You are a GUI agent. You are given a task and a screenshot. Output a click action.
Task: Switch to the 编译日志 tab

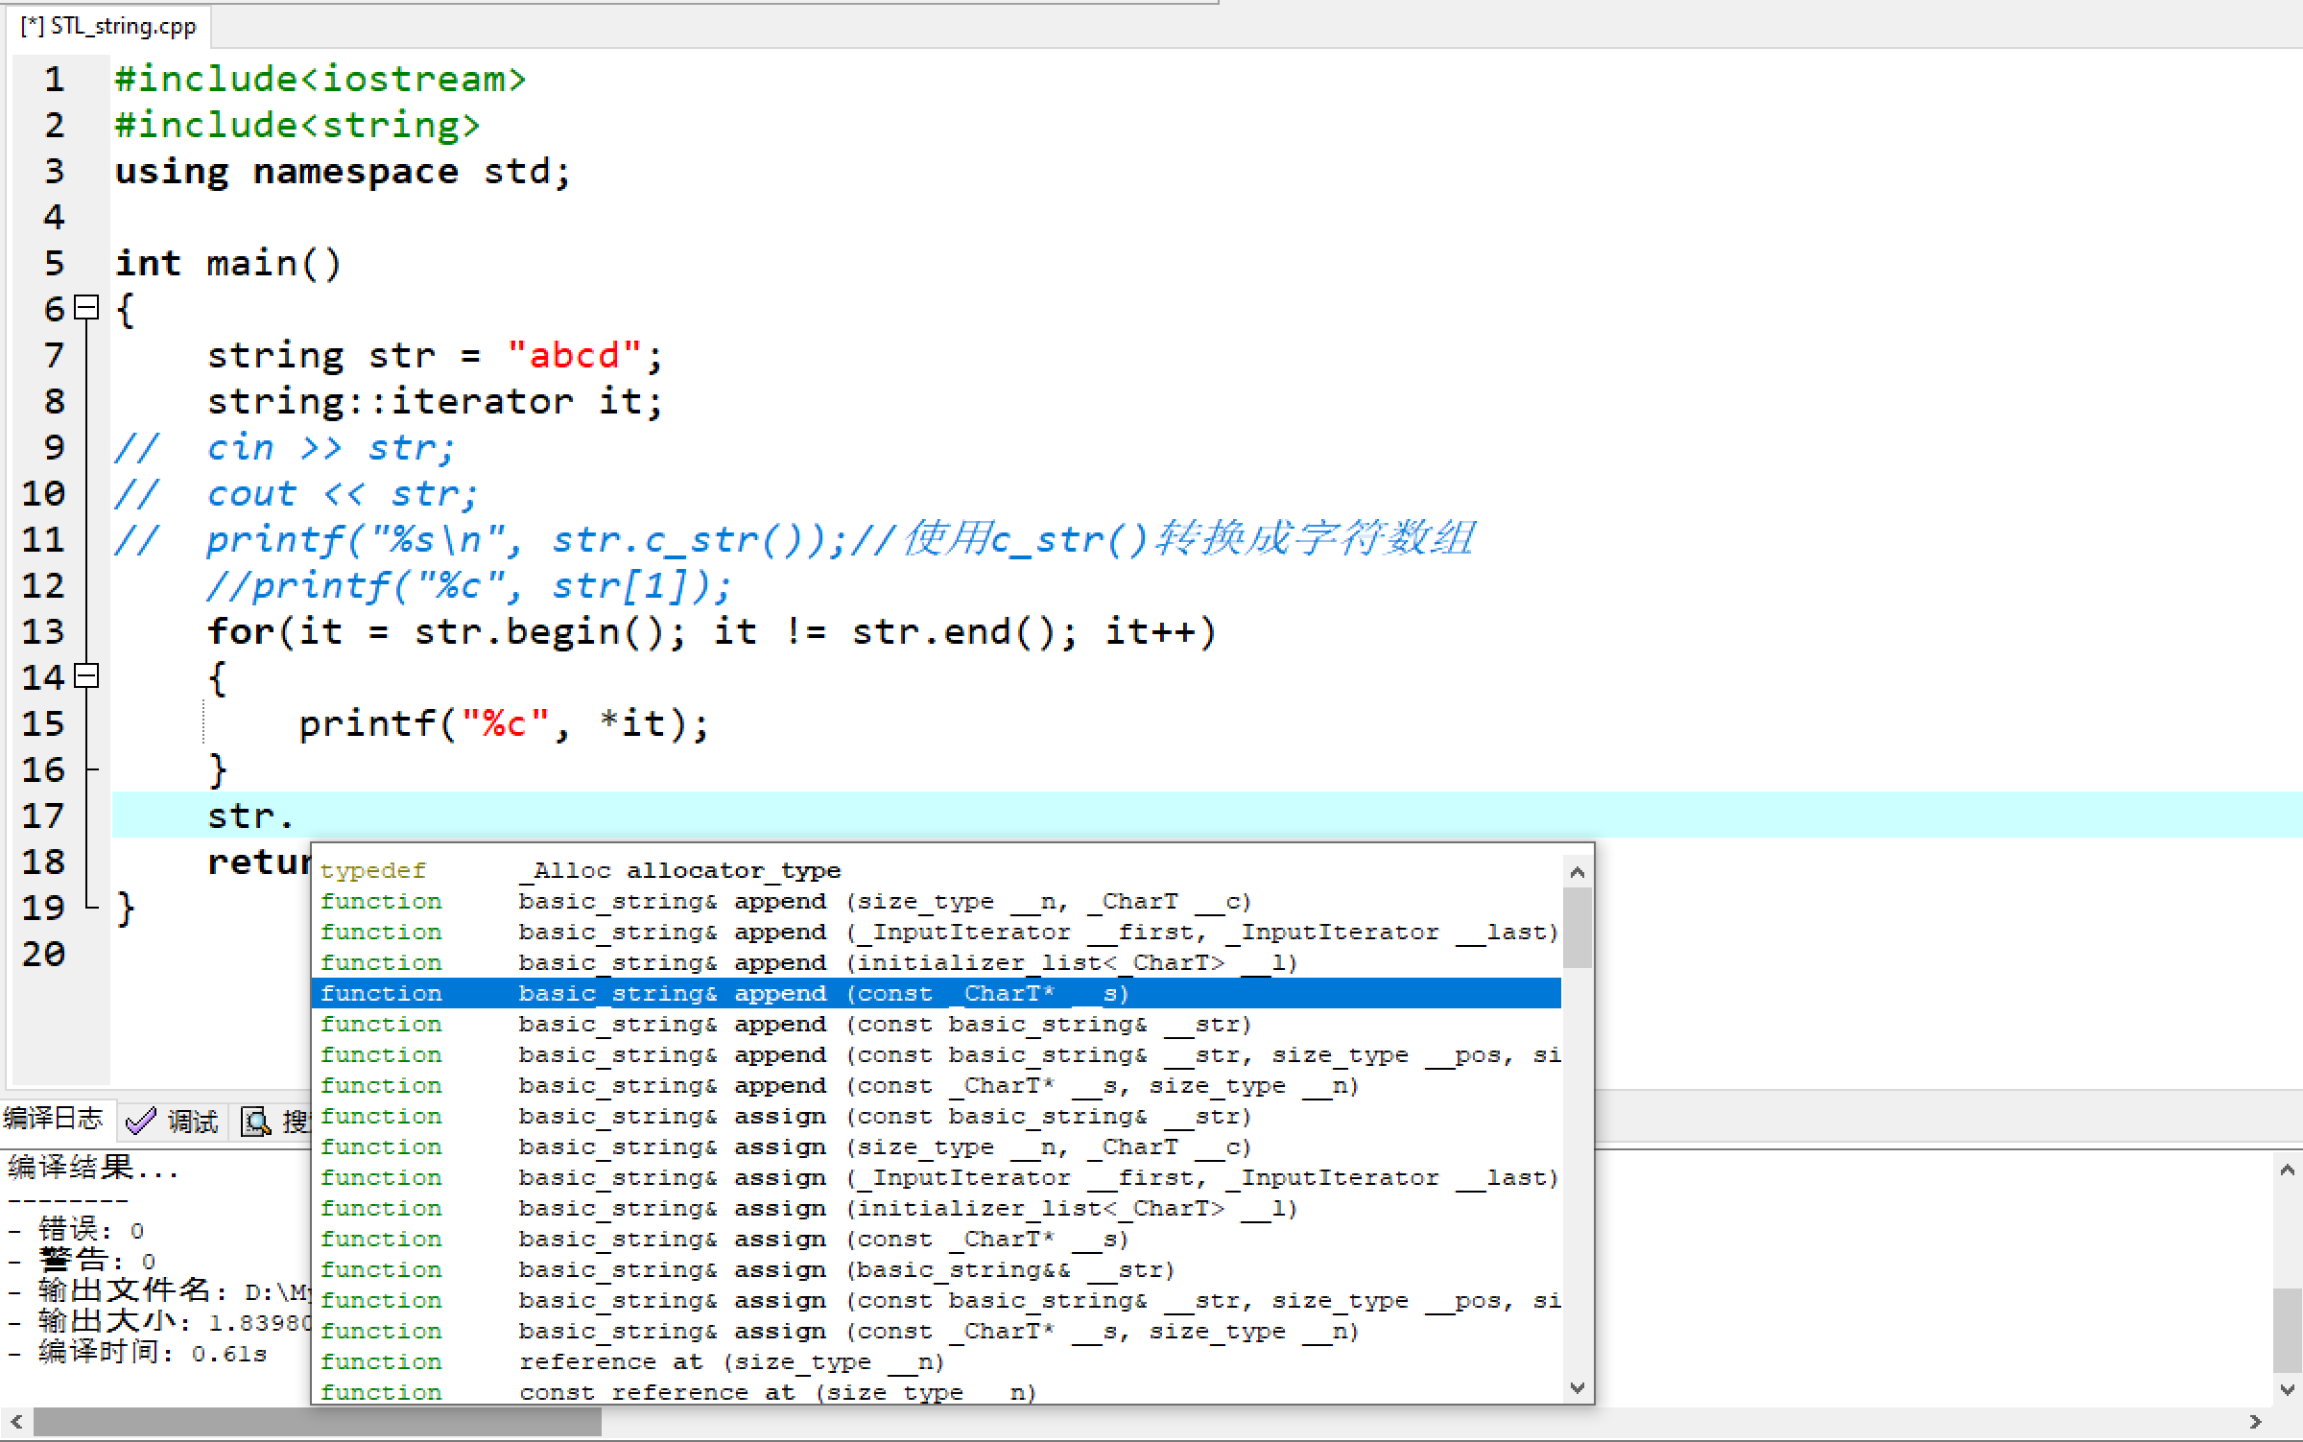point(56,1119)
